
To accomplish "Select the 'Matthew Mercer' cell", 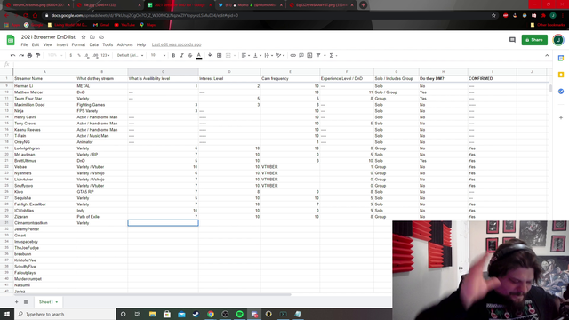I will point(44,92).
